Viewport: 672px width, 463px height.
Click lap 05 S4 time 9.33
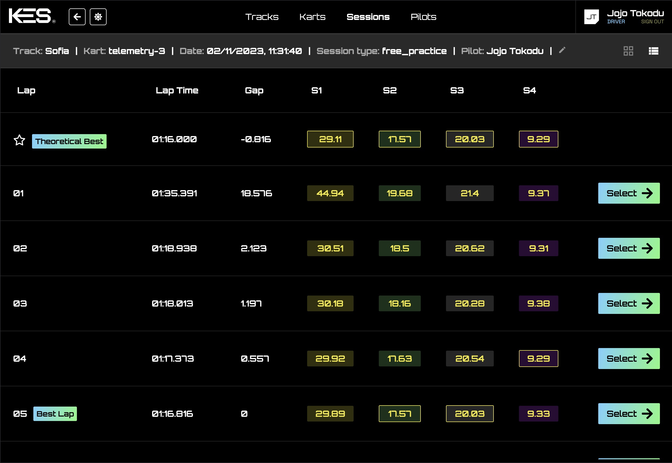pos(539,414)
